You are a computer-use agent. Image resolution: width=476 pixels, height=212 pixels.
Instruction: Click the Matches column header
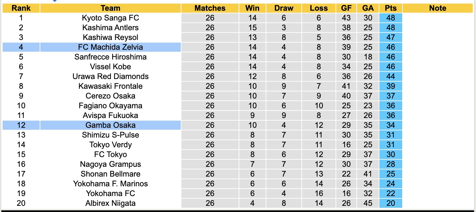tap(210, 8)
